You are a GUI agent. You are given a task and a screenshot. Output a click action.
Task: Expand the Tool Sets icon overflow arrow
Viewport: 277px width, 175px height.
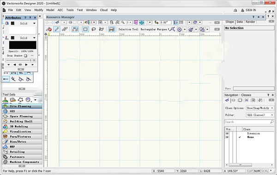[x=35, y=100]
